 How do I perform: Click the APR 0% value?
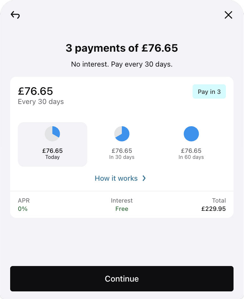click(23, 209)
